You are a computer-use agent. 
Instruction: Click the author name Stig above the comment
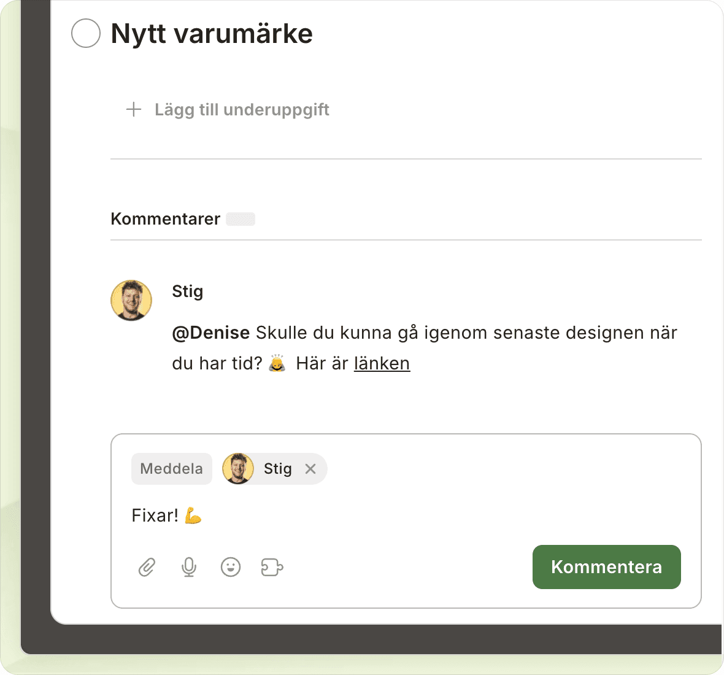pyautogui.click(x=187, y=291)
